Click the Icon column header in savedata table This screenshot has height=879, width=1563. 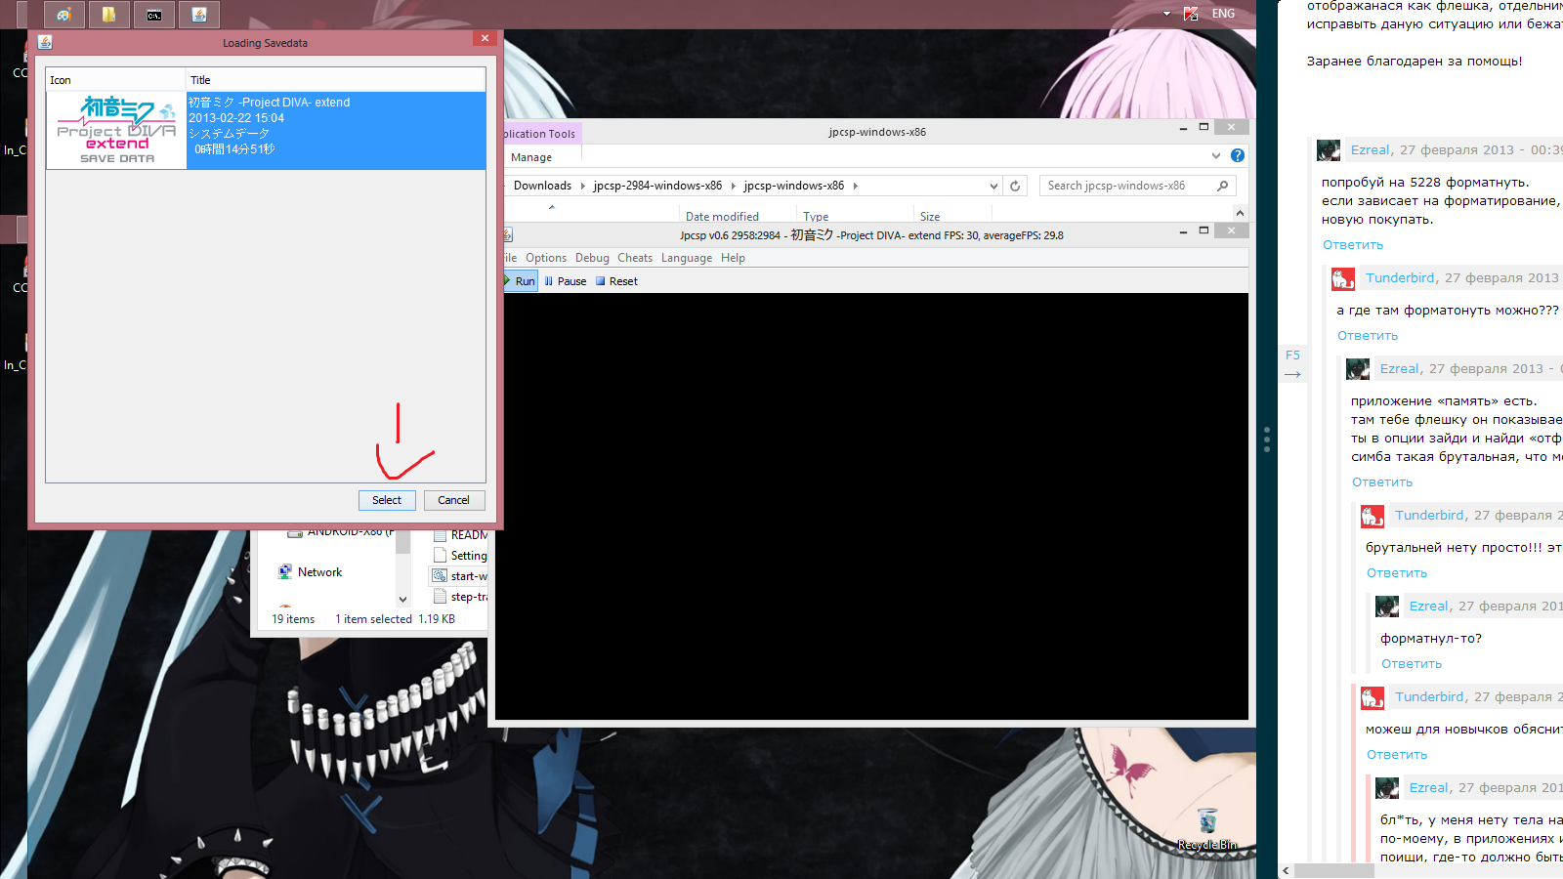[115, 80]
